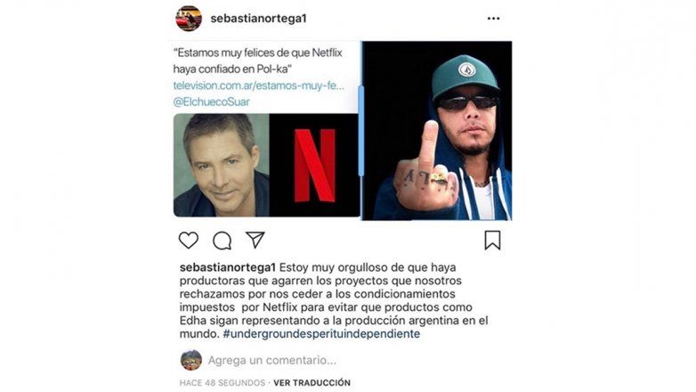This screenshot has height=392, width=696.
Task: Save post with bookmark icon
Action: click(x=492, y=240)
